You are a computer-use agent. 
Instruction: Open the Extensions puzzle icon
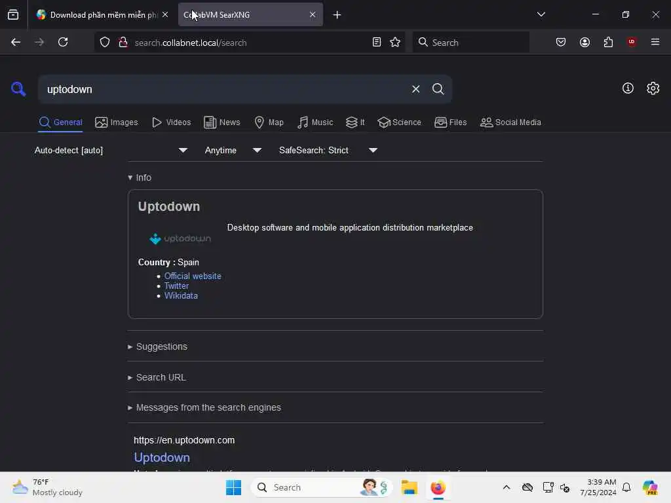click(x=608, y=42)
